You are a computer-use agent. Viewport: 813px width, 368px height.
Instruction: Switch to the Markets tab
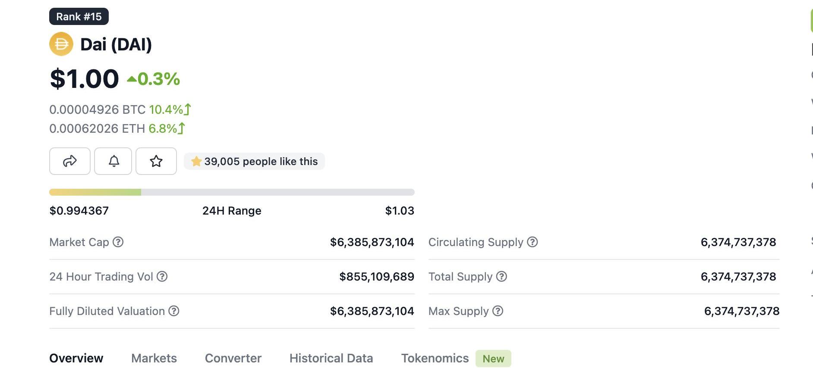pyautogui.click(x=154, y=358)
